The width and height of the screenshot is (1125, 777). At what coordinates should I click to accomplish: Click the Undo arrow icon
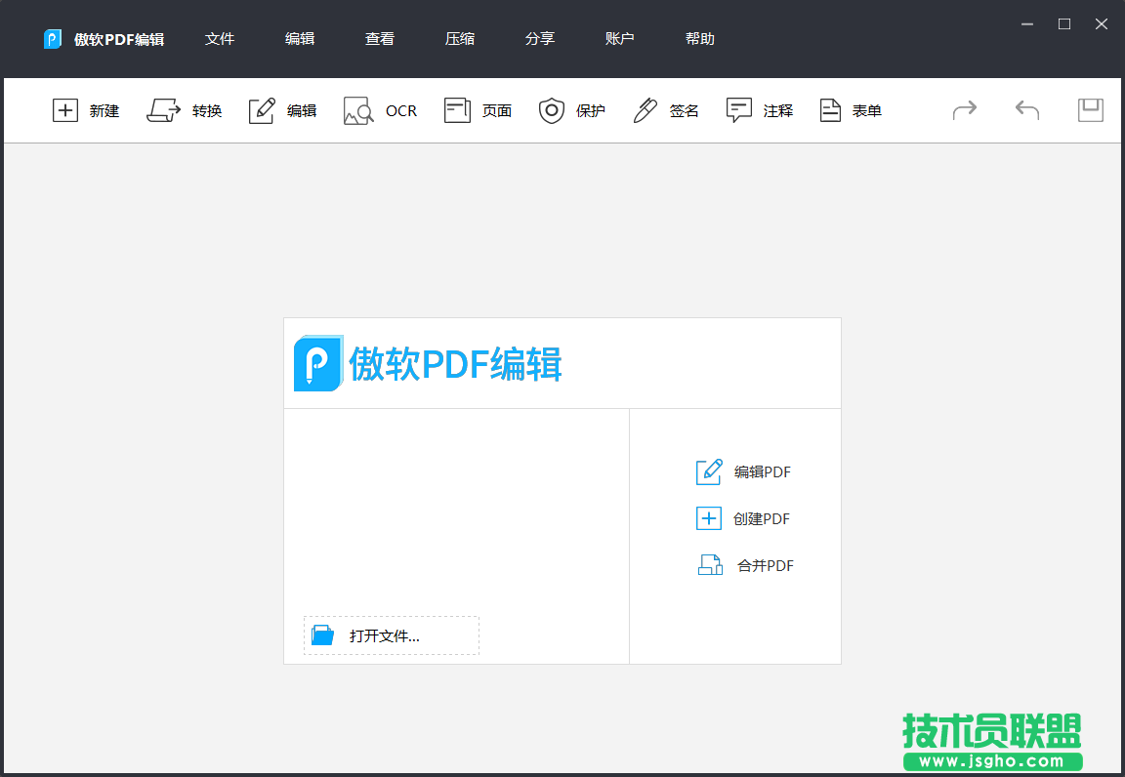pos(1025,110)
